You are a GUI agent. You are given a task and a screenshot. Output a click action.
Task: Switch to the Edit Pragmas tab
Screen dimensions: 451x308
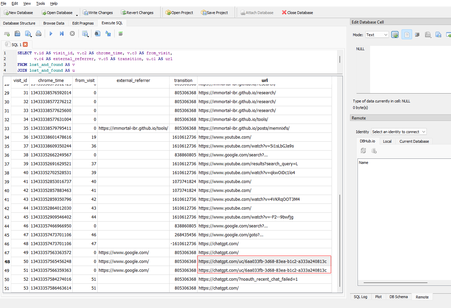coord(83,23)
